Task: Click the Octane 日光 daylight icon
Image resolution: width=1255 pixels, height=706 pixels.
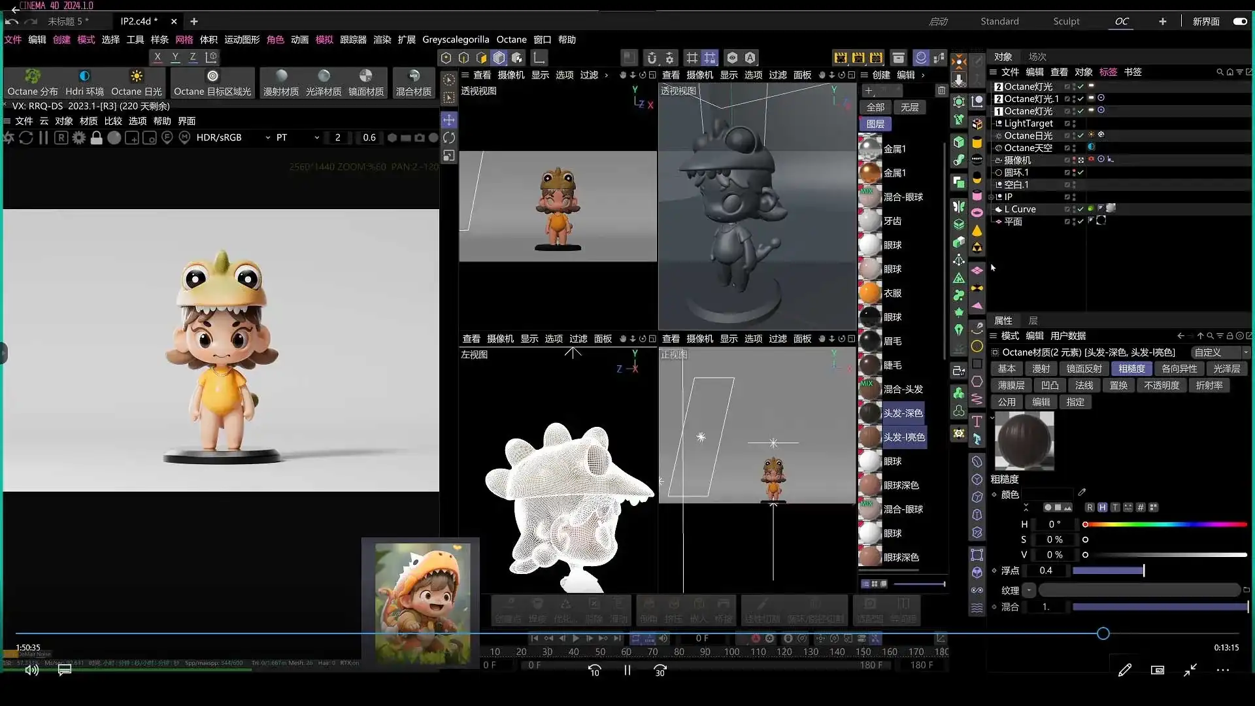Action: pyautogui.click(x=136, y=76)
